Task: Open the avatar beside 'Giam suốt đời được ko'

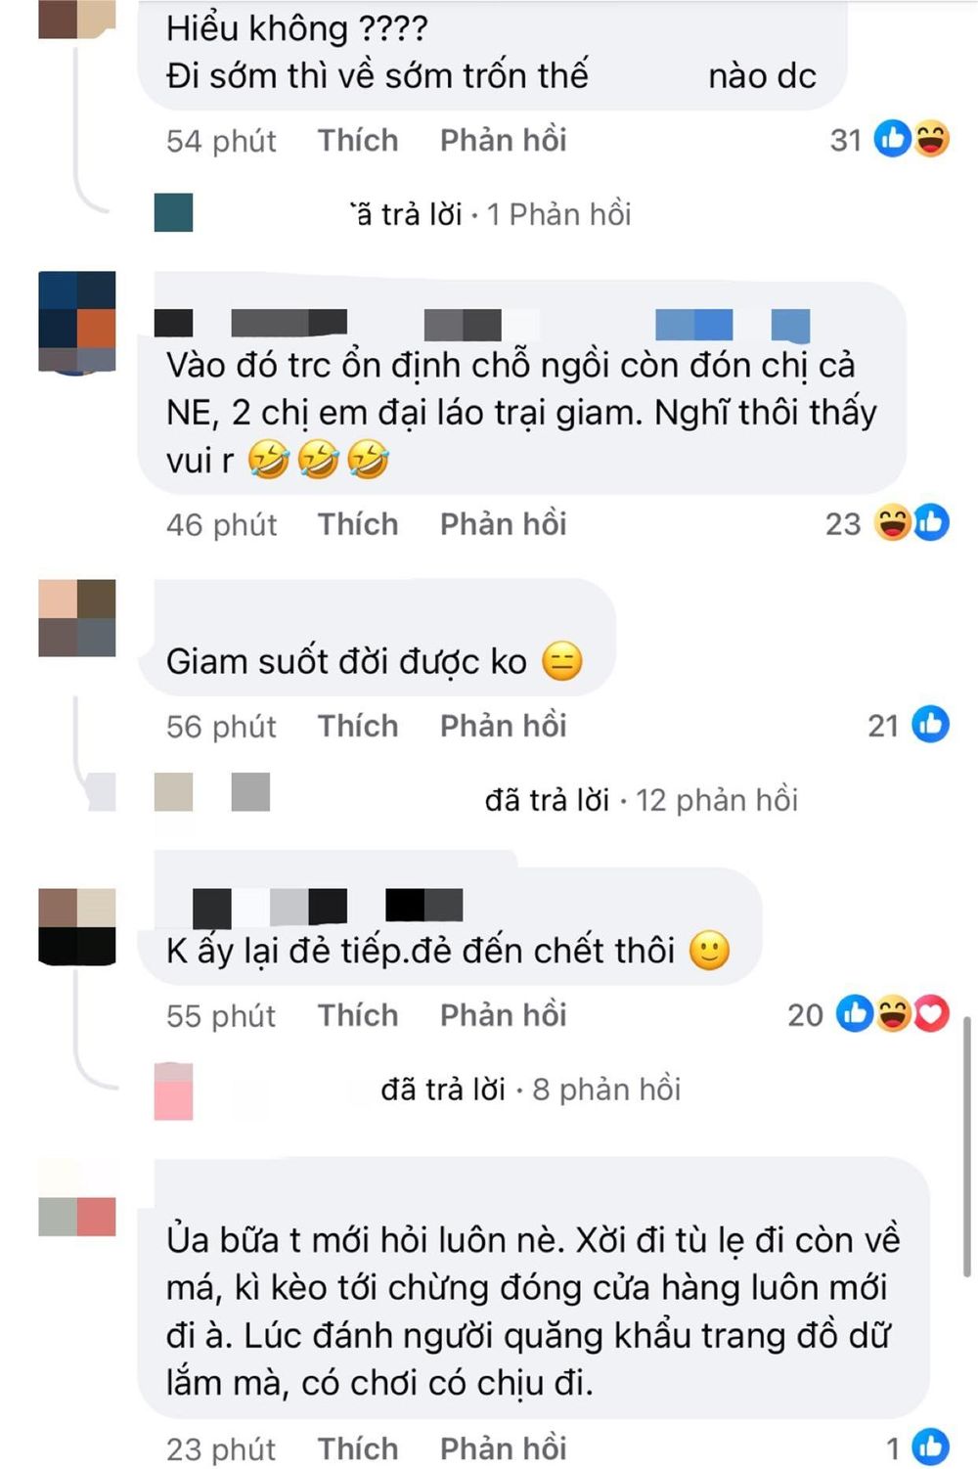Action: coord(77,617)
